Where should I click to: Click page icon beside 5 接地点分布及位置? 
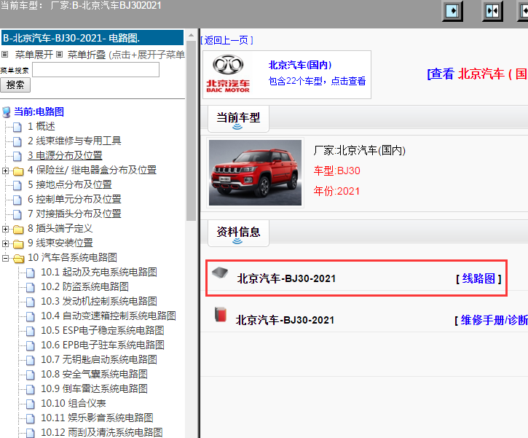(17, 185)
